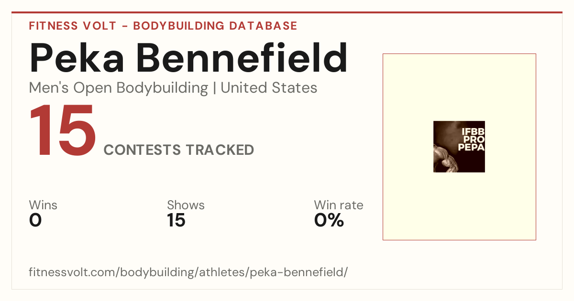Select the Contests Tracked label
The width and height of the screenshot is (574, 301).
pyautogui.click(x=179, y=150)
